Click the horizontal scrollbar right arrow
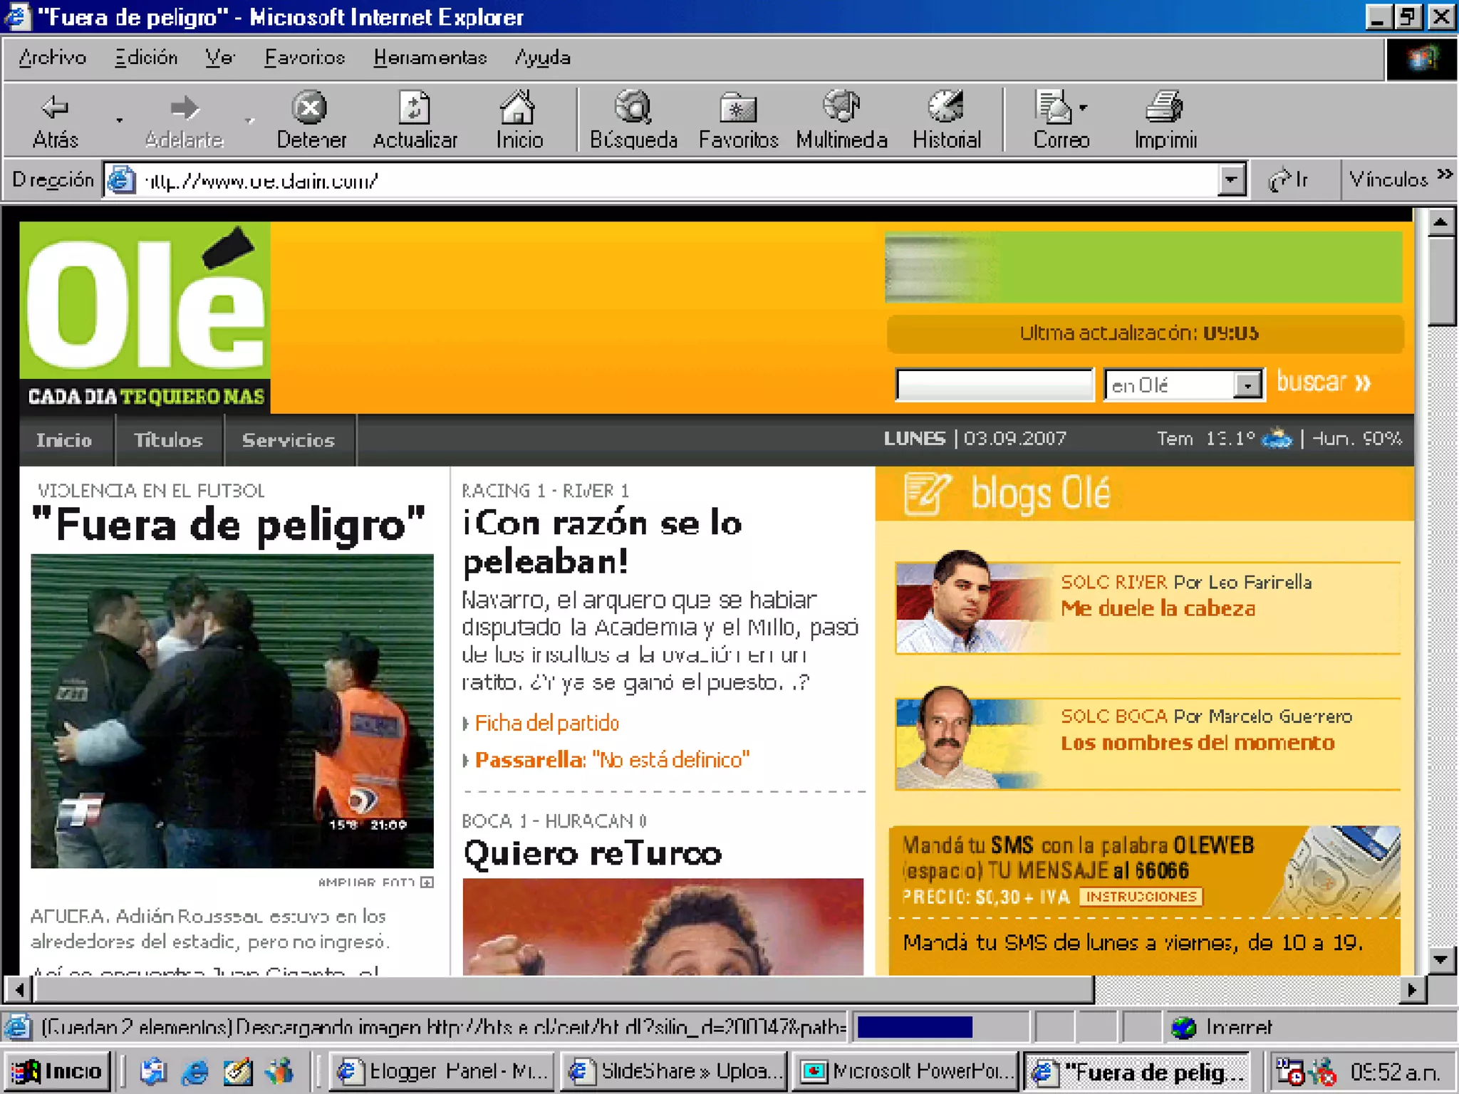The image size is (1459, 1094). (1411, 989)
